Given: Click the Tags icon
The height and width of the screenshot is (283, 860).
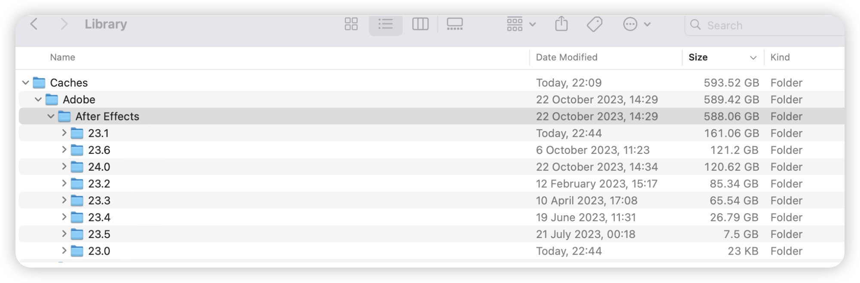Looking at the screenshot, I should click(595, 24).
